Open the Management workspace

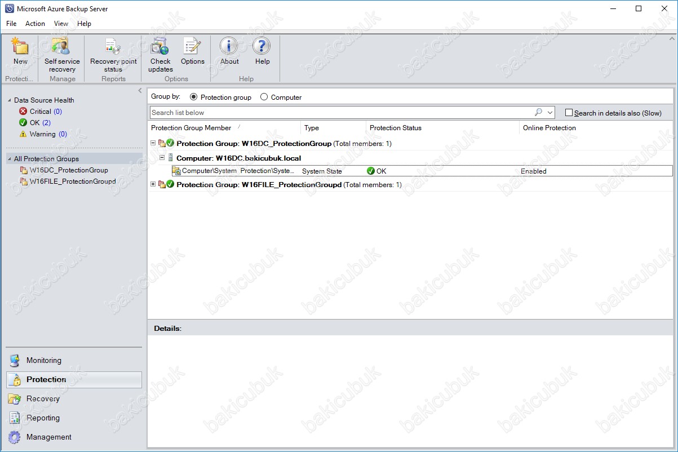tap(74, 437)
